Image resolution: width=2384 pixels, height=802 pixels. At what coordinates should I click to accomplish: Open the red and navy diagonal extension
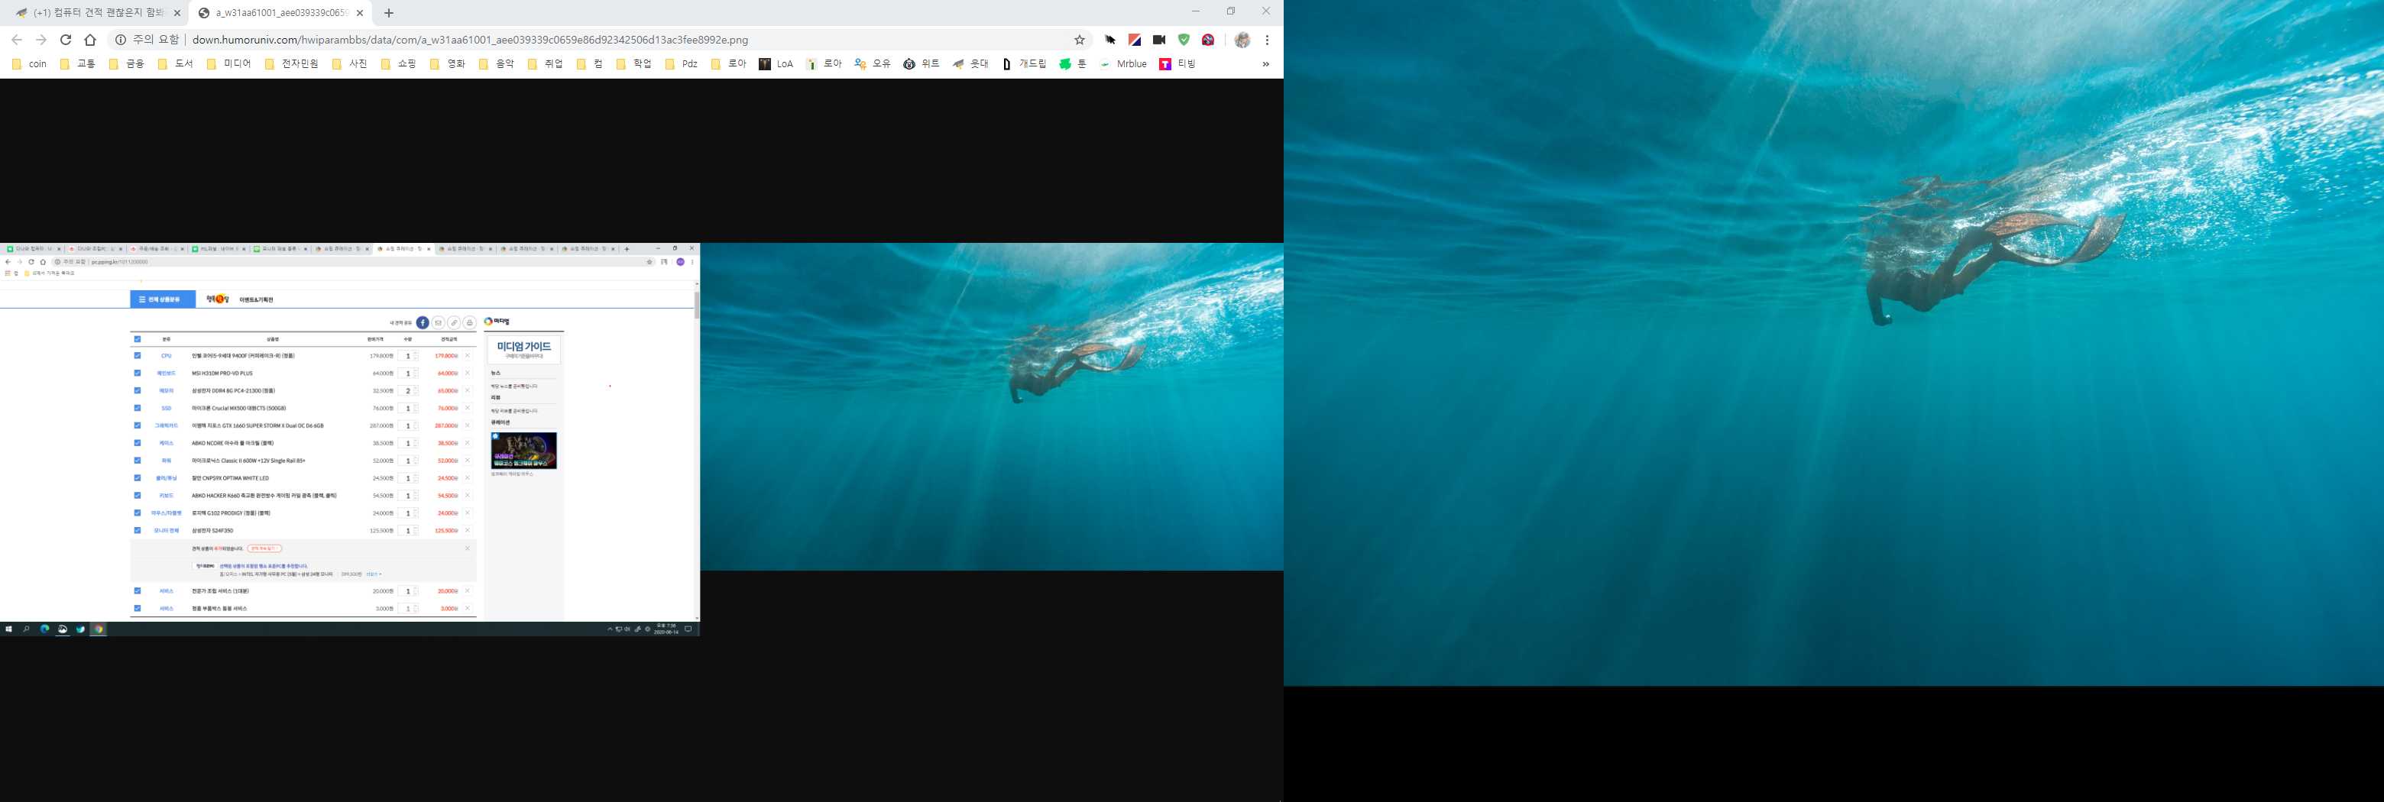click(1135, 40)
